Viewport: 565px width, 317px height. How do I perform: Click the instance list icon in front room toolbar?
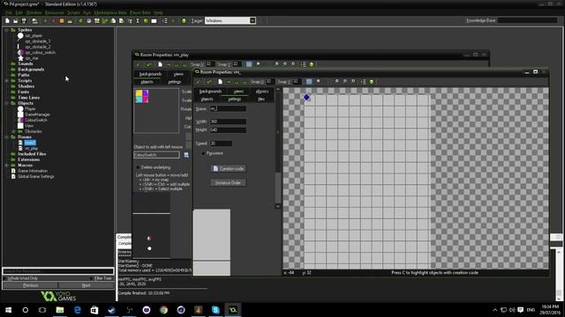click(x=363, y=82)
